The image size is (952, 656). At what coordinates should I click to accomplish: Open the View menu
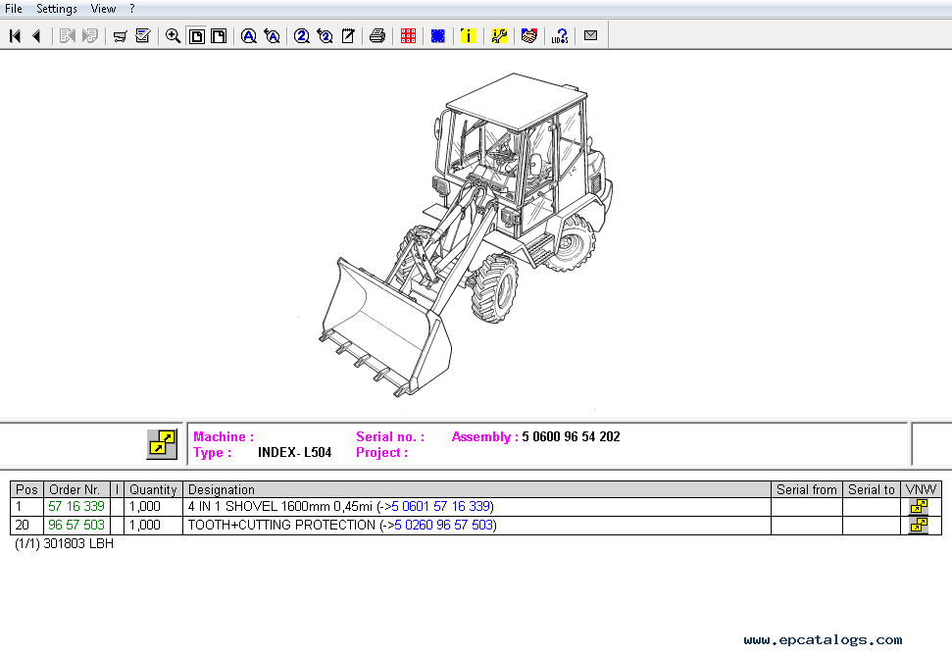click(103, 9)
